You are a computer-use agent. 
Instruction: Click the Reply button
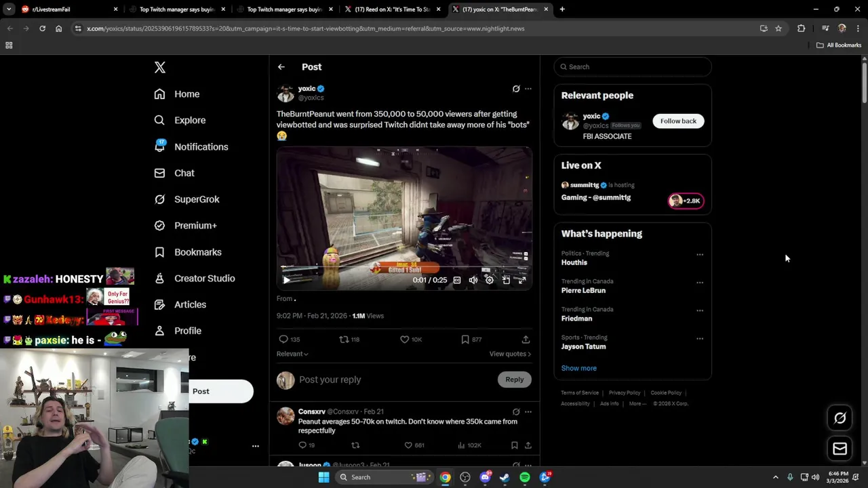coord(515,380)
